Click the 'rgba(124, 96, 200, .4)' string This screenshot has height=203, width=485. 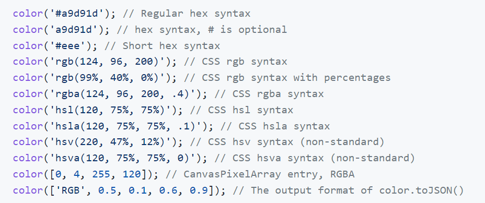[123, 94]
